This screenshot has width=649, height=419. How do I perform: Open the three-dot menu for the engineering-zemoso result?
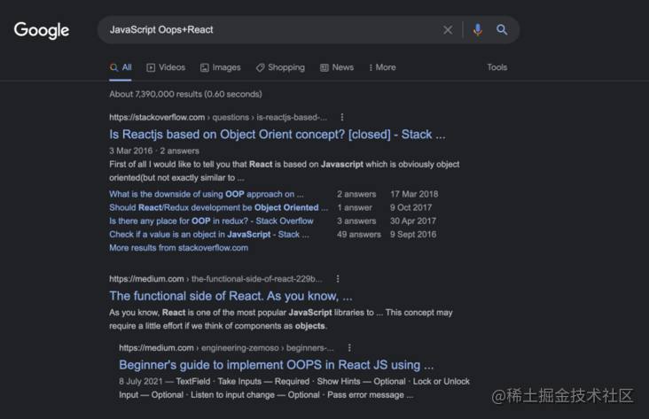349,348
